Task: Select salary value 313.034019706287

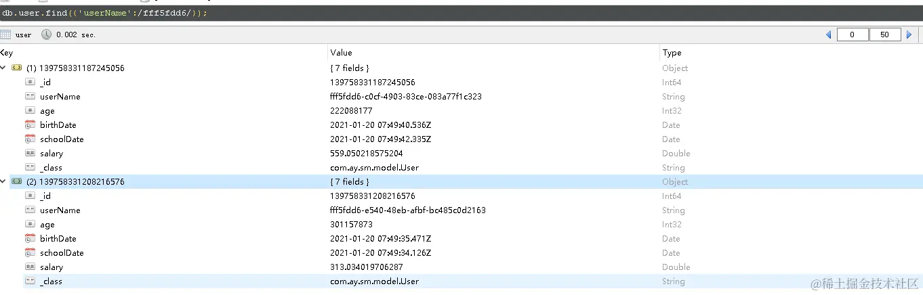Action: click(x=366, y=267)
